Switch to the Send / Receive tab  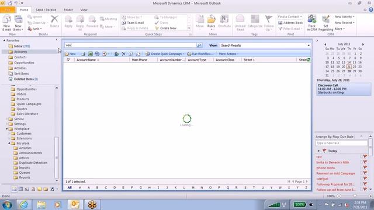[x=46, y=10]
